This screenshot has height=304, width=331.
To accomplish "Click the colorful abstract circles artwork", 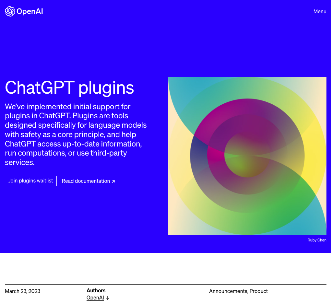I will pyautogui.click(x=247, y=156).
